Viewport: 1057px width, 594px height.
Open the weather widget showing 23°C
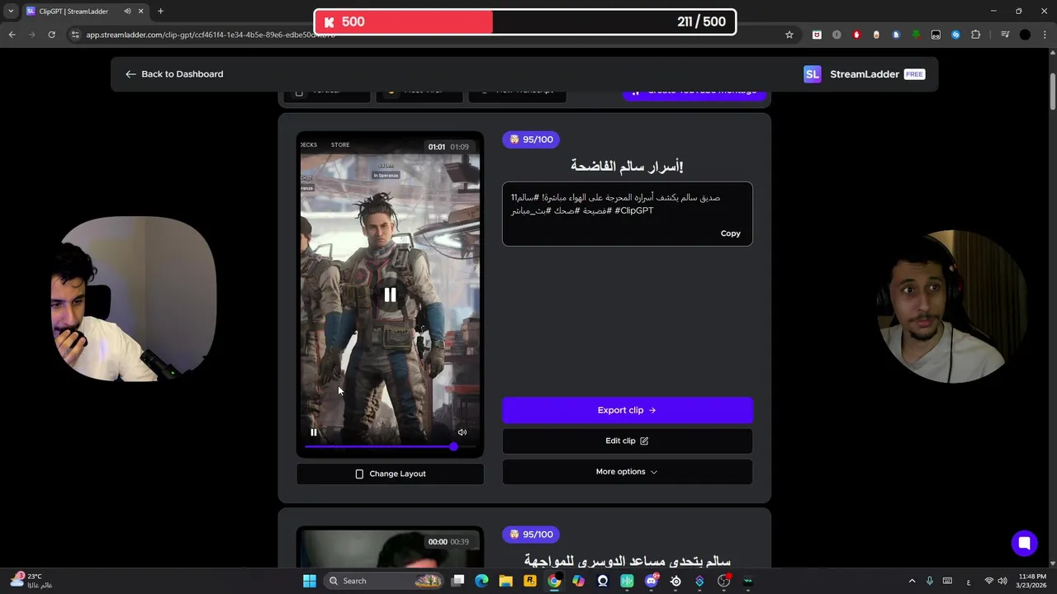click(x=30, y=581)
